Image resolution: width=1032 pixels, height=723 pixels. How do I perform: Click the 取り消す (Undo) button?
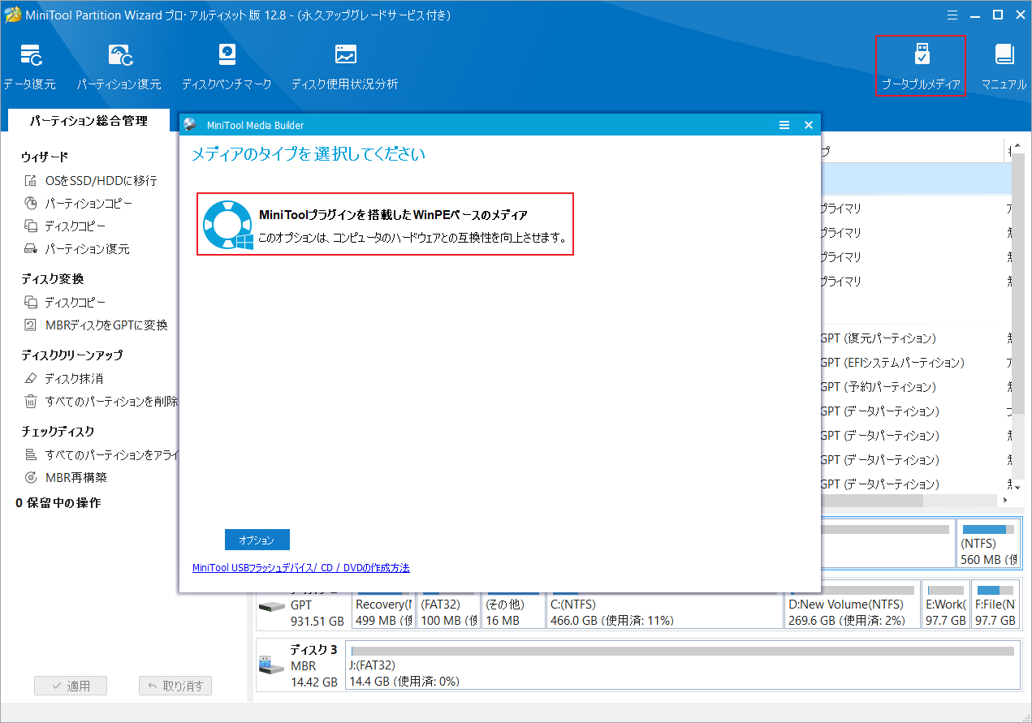coord(175,686)
